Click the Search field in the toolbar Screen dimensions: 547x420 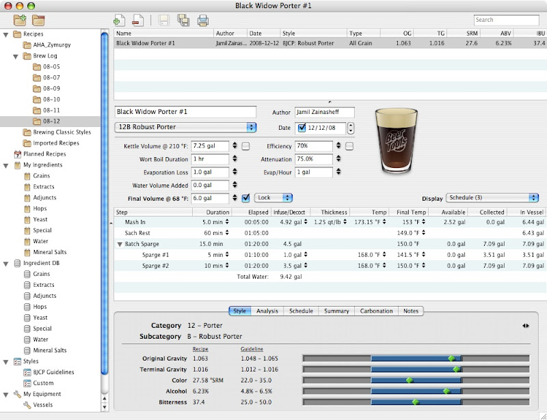click(505, 20)
